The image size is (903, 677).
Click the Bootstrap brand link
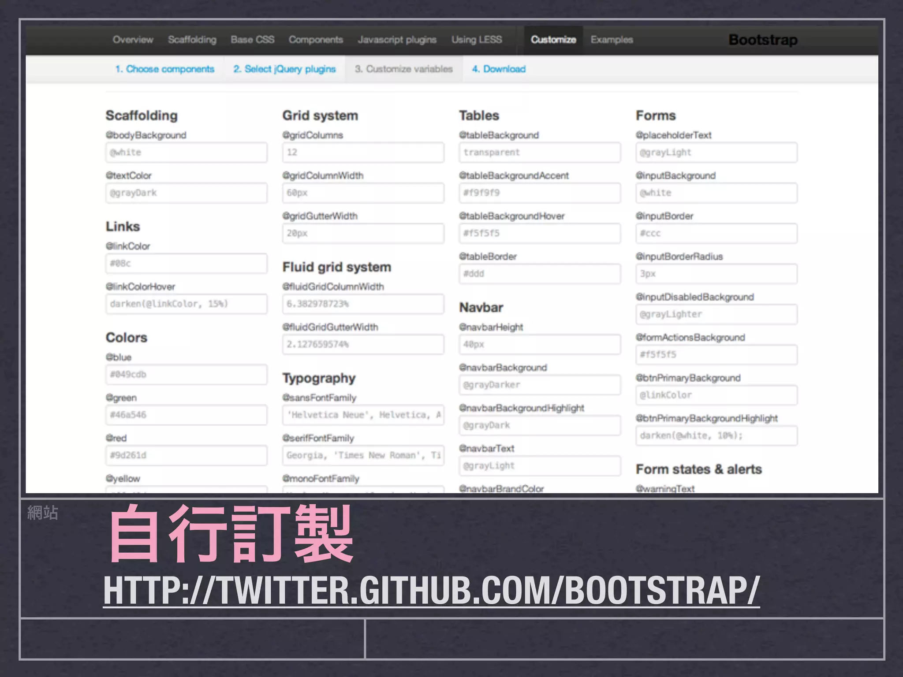click(763, 40)
